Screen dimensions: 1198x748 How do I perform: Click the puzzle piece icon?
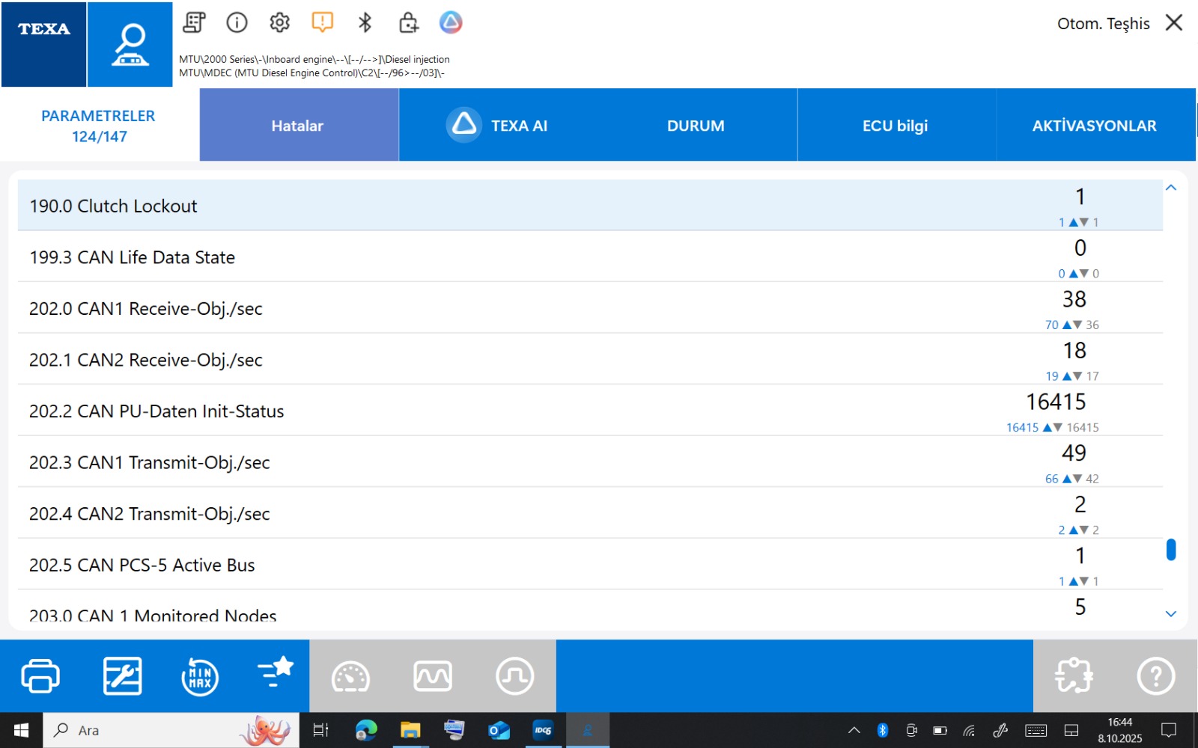click(x=1074, y=676)
